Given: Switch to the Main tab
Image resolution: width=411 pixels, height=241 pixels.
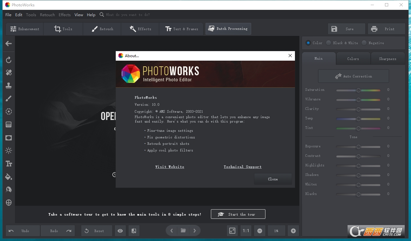Looking at the screenshot, I should tap(319, 59).
